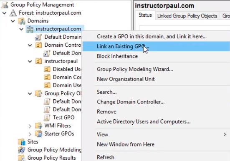Select the Test GPO tree item
The height and width of the screenshot is (161, 230).
point(64,118)
